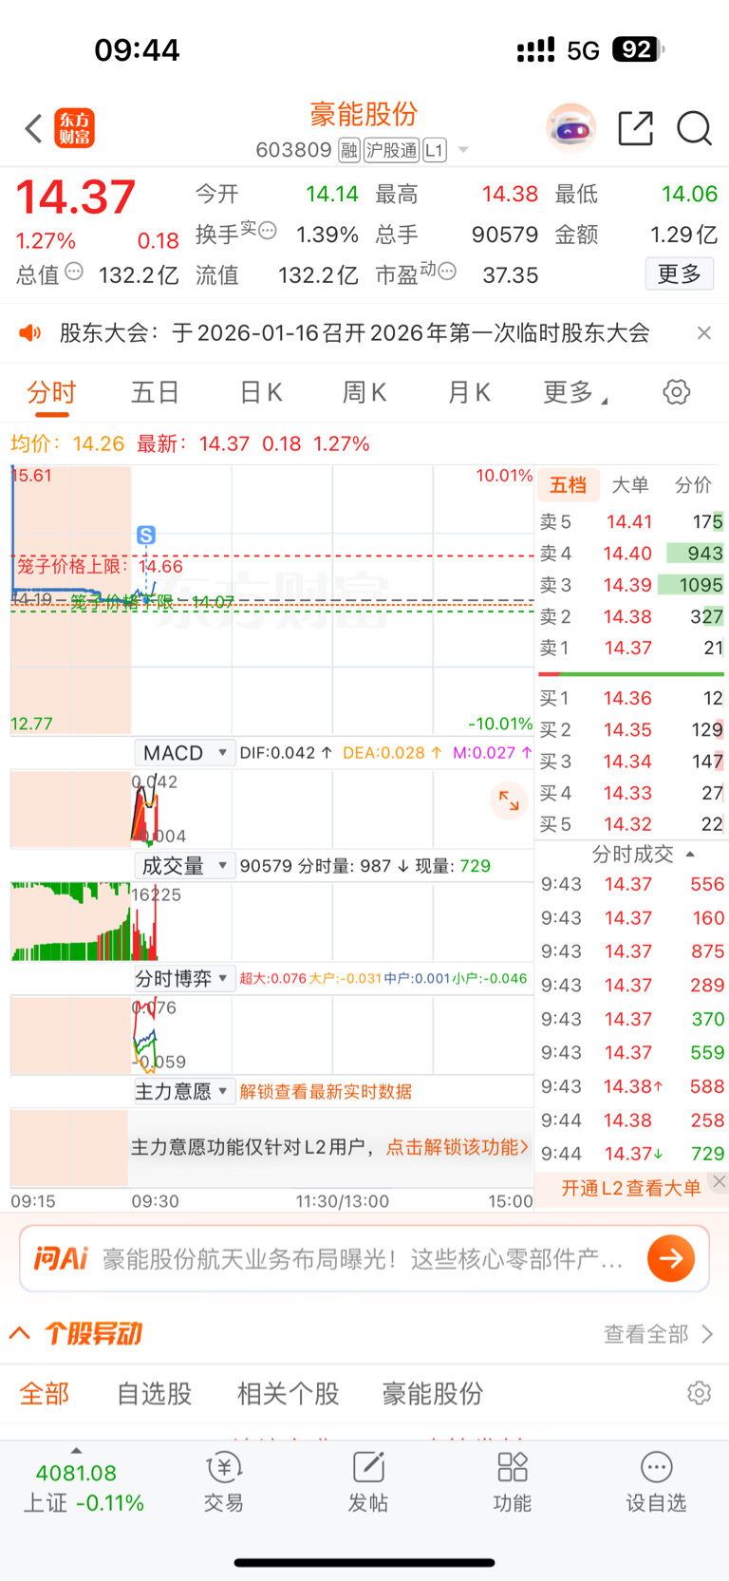Tap 解锁查看最新实时数据 link
This screenshot has height=1581, width=729.
pyautogui.click(x=326, y=1092)
